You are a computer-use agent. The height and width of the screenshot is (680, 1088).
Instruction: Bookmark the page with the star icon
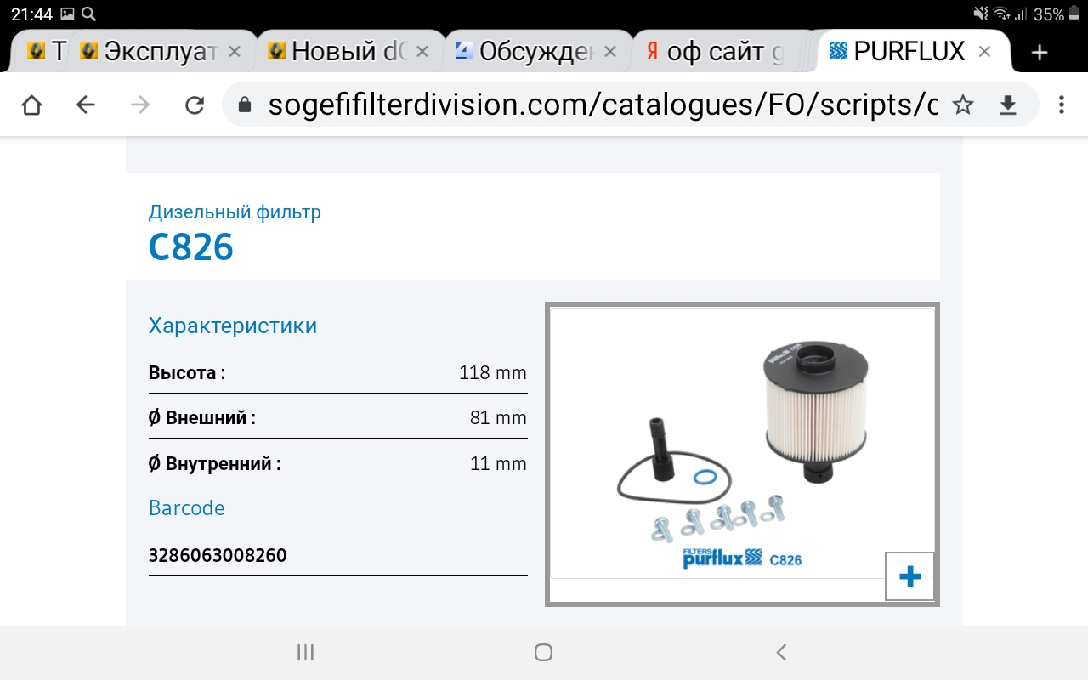pyautogui.click(x=962, y=105)
